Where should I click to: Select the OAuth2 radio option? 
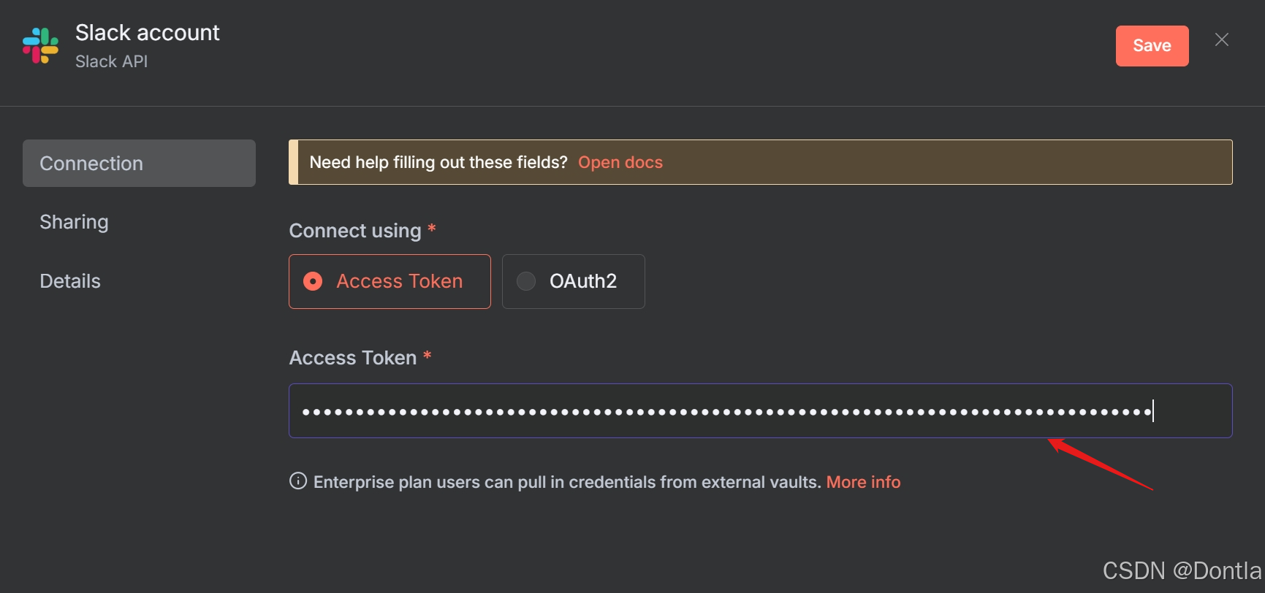573,281
